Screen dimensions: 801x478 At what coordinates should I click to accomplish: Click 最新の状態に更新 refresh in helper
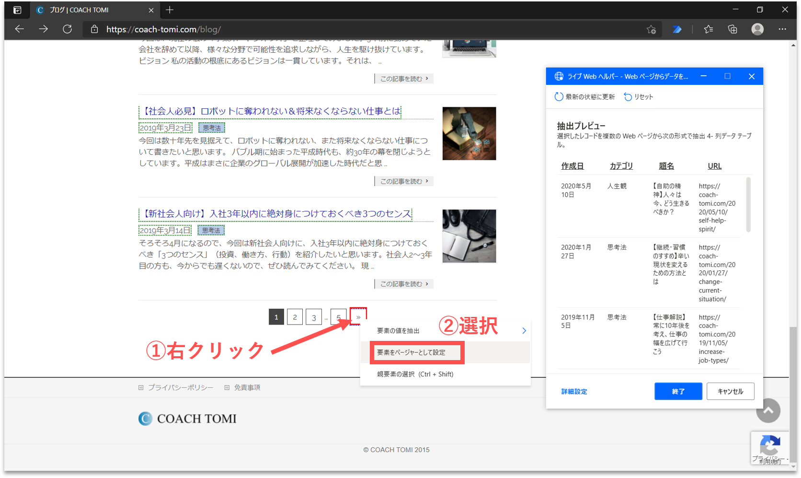coord(585,97)
